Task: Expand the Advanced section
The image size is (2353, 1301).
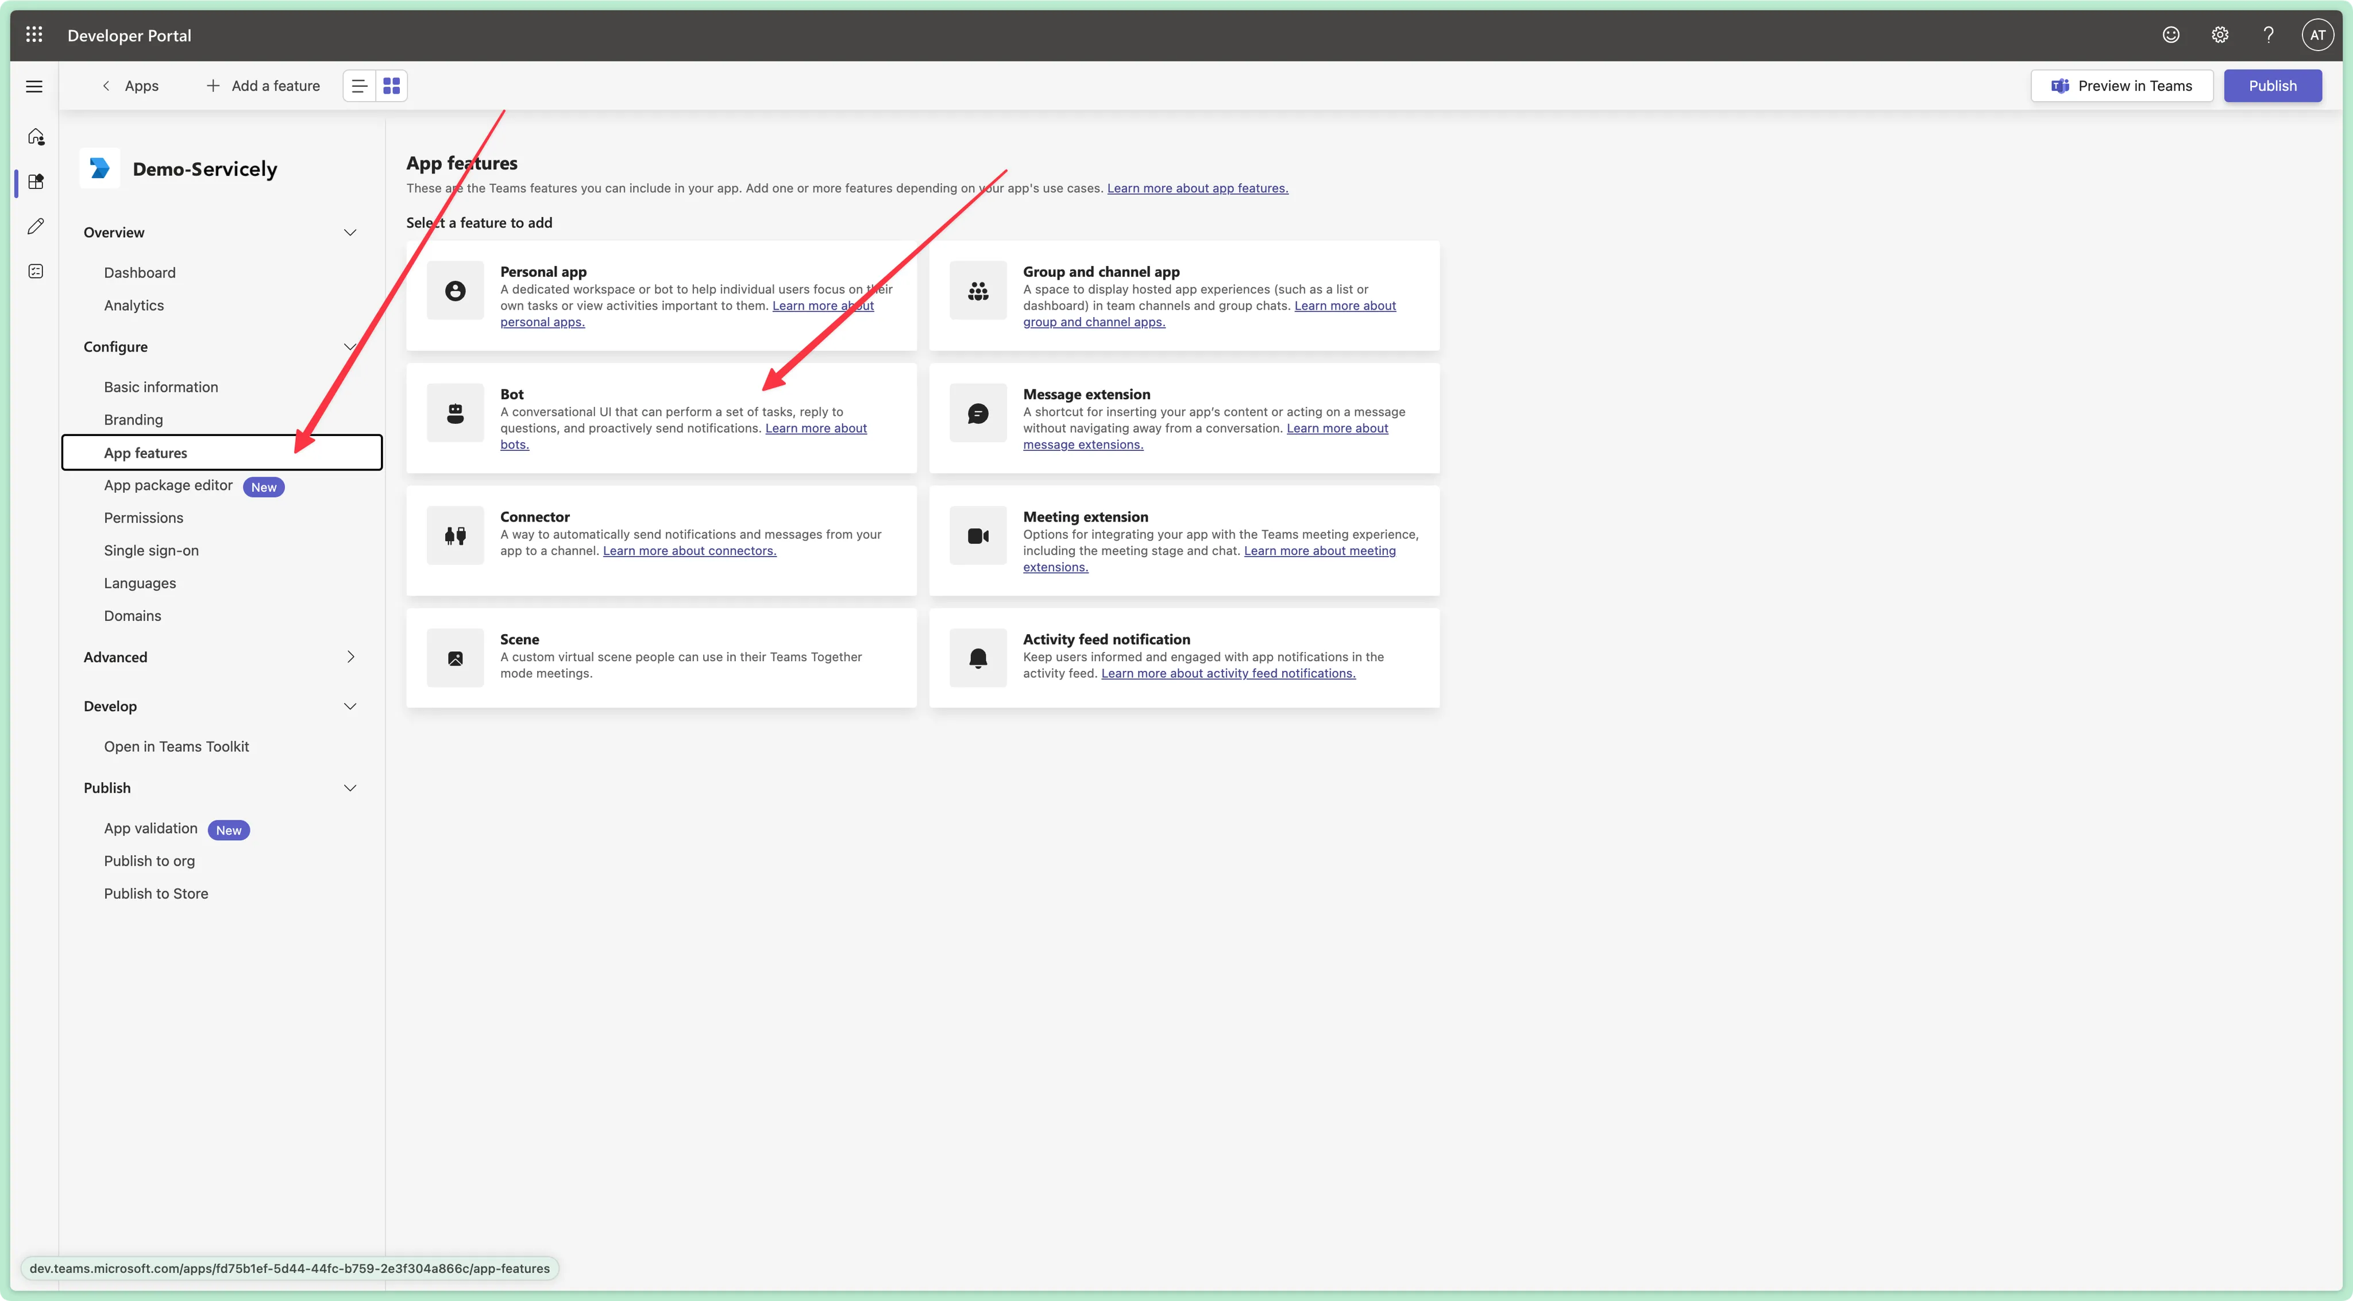Action: click(350, 657)
